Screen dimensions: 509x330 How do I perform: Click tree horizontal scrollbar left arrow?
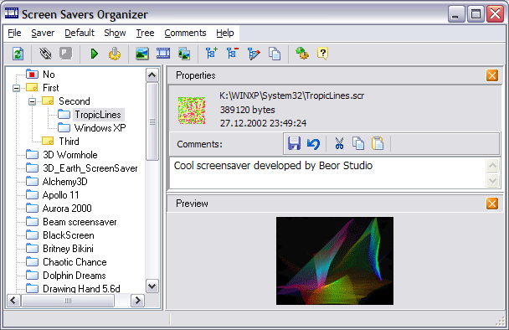(x=13, y=301)
